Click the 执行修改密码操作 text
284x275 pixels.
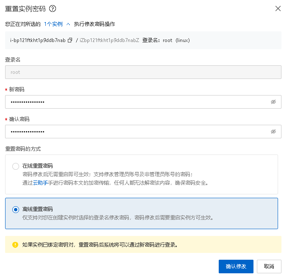tap(95, 24)
